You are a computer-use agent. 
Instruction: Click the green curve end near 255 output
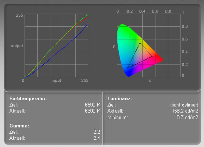87,14
